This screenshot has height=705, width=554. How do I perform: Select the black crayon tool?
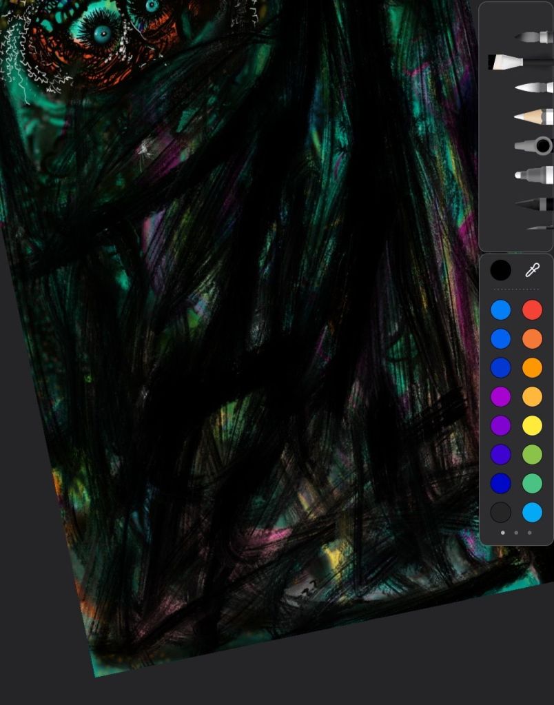535,204
